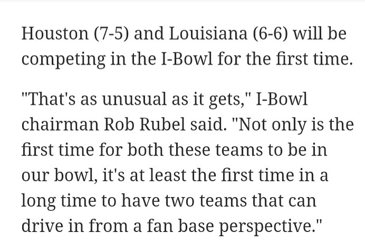Click the word "long" in the second paragraph
This screenshot has width=365, height=241.
point(39,202)
